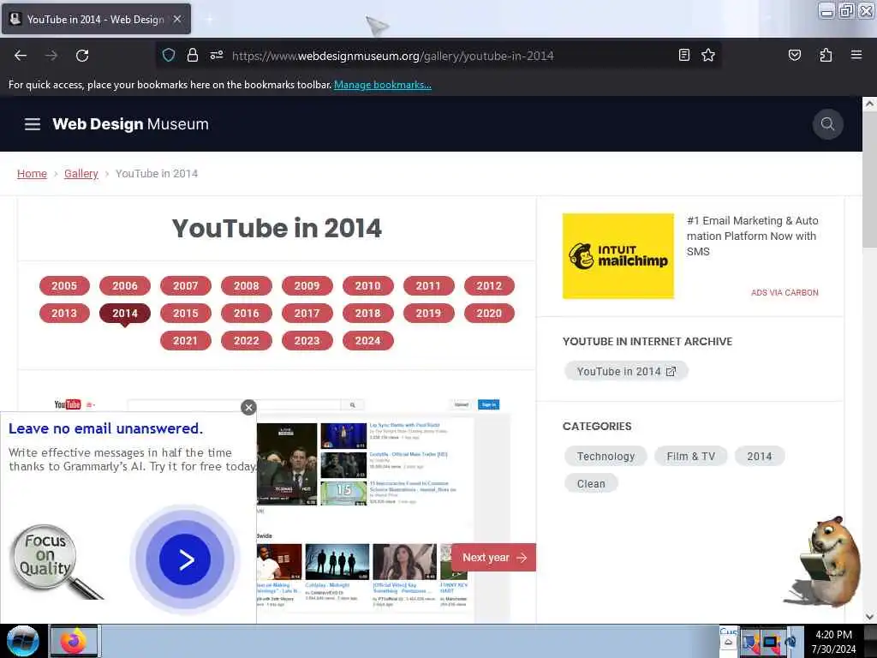Click the Intuit Mailchimp ad image
The width and height of the screenshot is (877, 658).
coord(618,255)
